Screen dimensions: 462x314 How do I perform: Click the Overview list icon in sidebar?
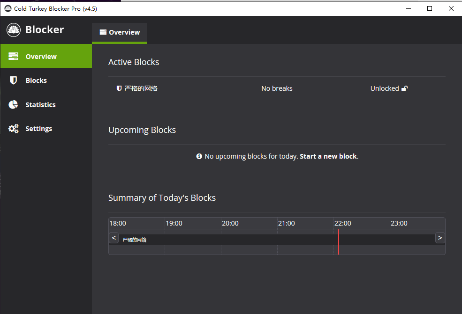click(13, 56)
